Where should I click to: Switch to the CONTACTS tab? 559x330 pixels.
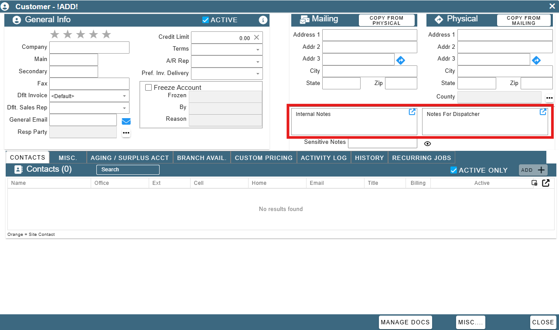pyautogui.click(x=27, y=157)
